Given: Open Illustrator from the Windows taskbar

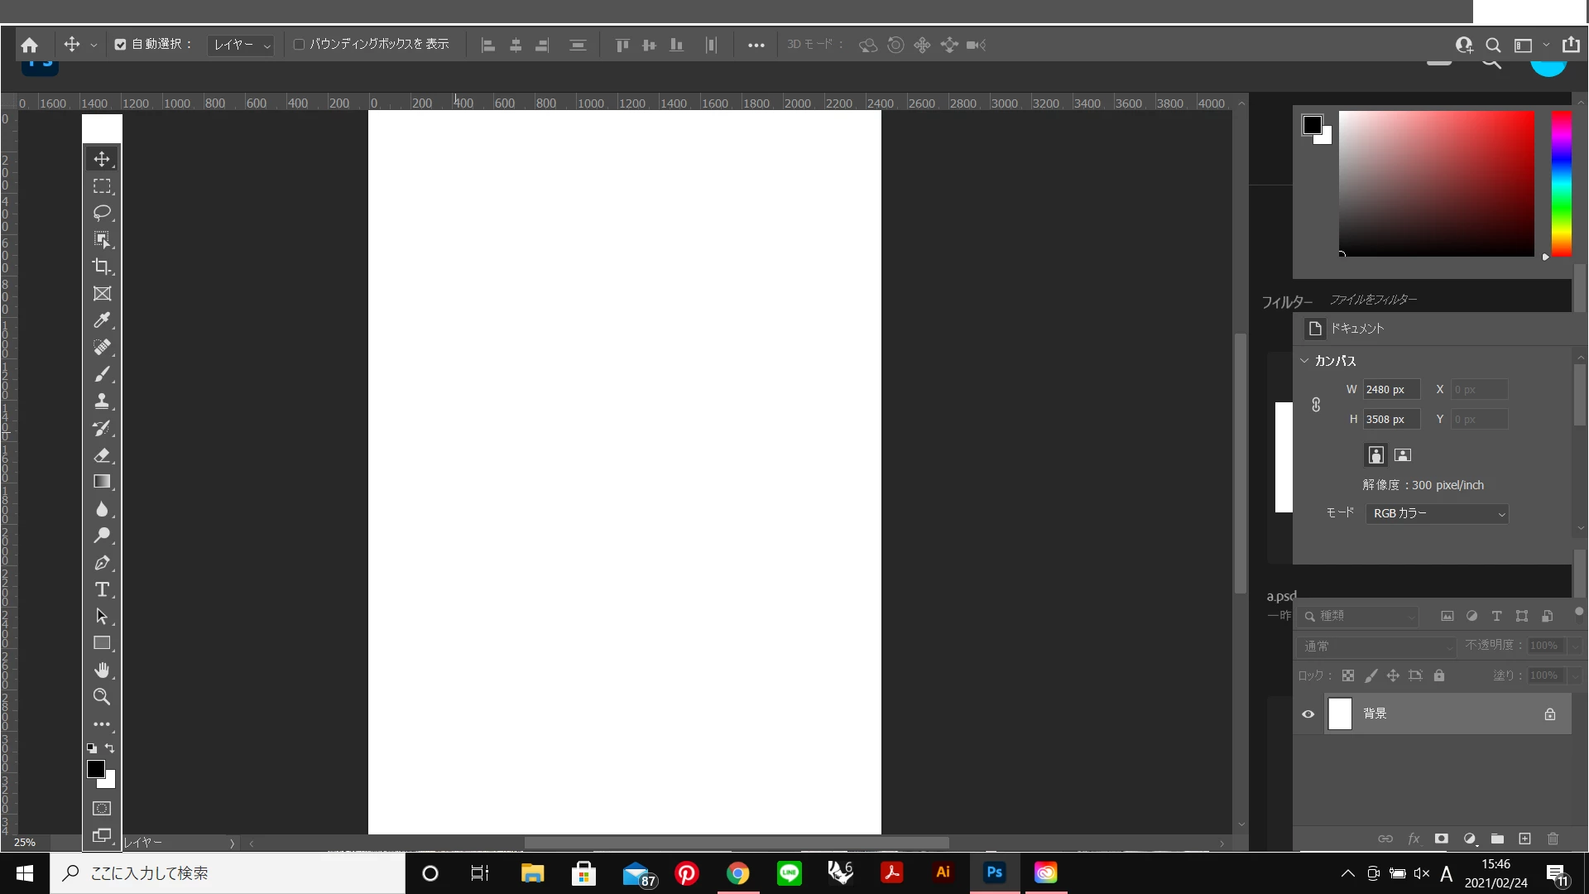Looking at the screenshot, I should (x=943, y=872).
